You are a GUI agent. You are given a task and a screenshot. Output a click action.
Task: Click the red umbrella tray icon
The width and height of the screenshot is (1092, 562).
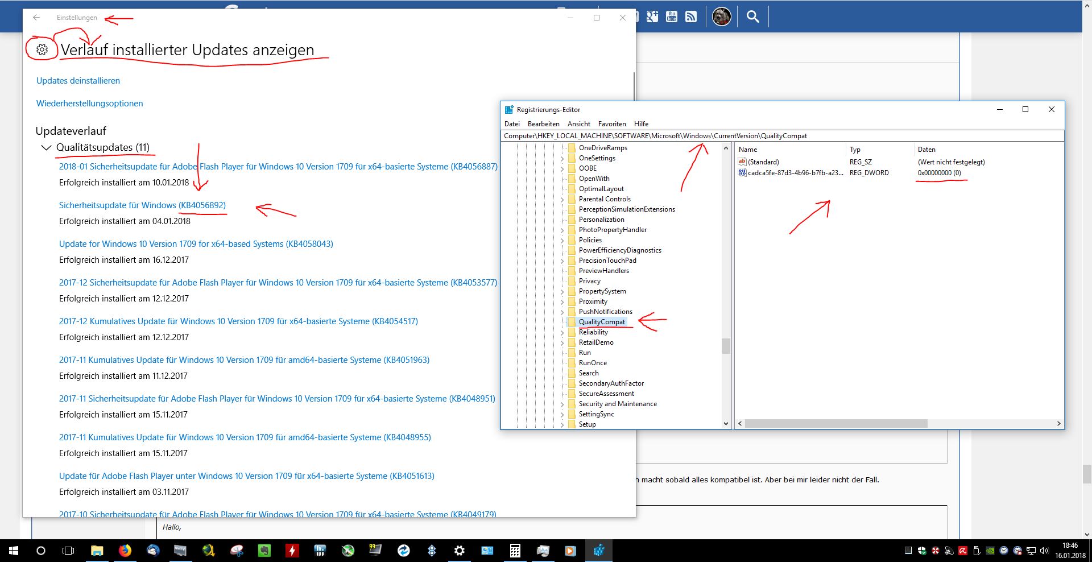tap(936, 551)
